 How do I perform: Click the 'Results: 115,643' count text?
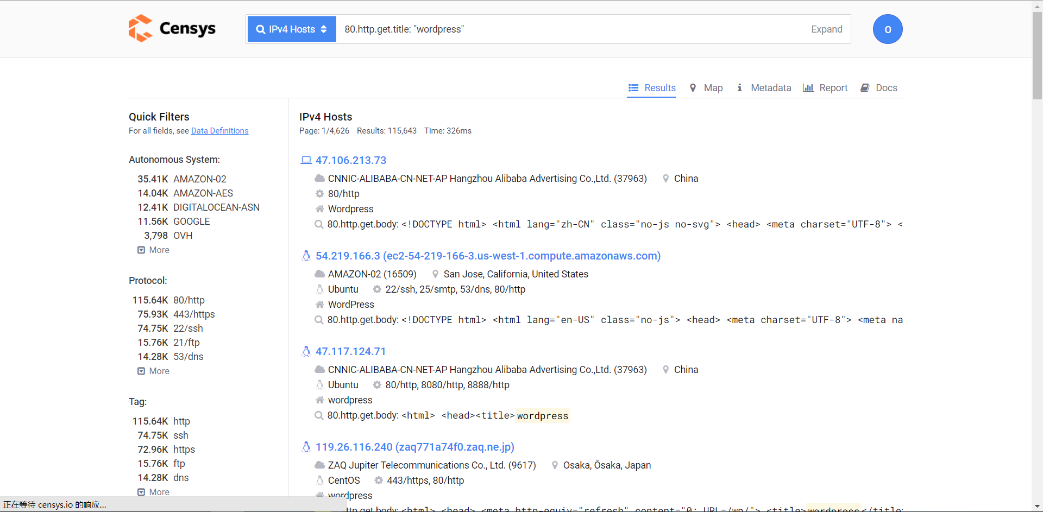click(x=387, y=131)
